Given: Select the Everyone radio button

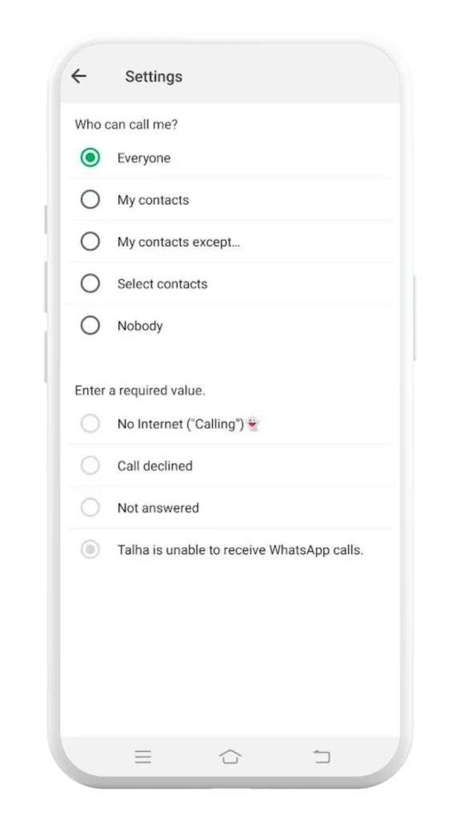Looking at the screenshot, I should point(90,158).
